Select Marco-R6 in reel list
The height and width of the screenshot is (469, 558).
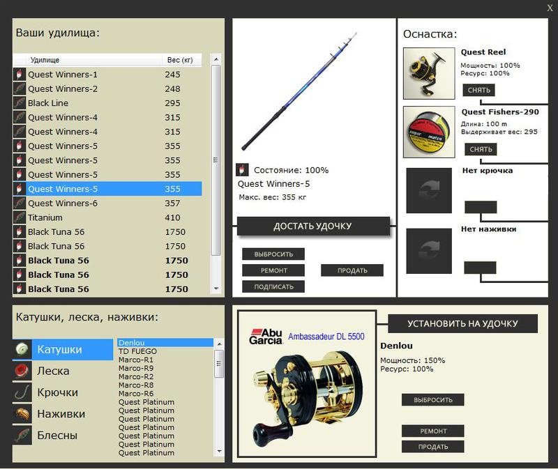tap(165, 394)
